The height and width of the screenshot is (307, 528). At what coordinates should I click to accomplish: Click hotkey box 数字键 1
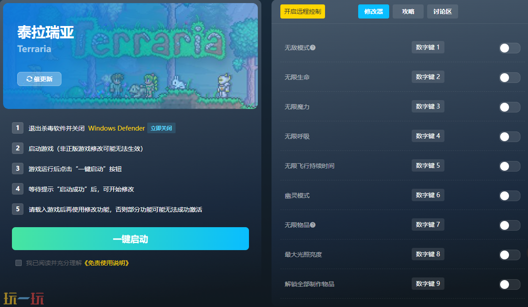pos(428,47)
